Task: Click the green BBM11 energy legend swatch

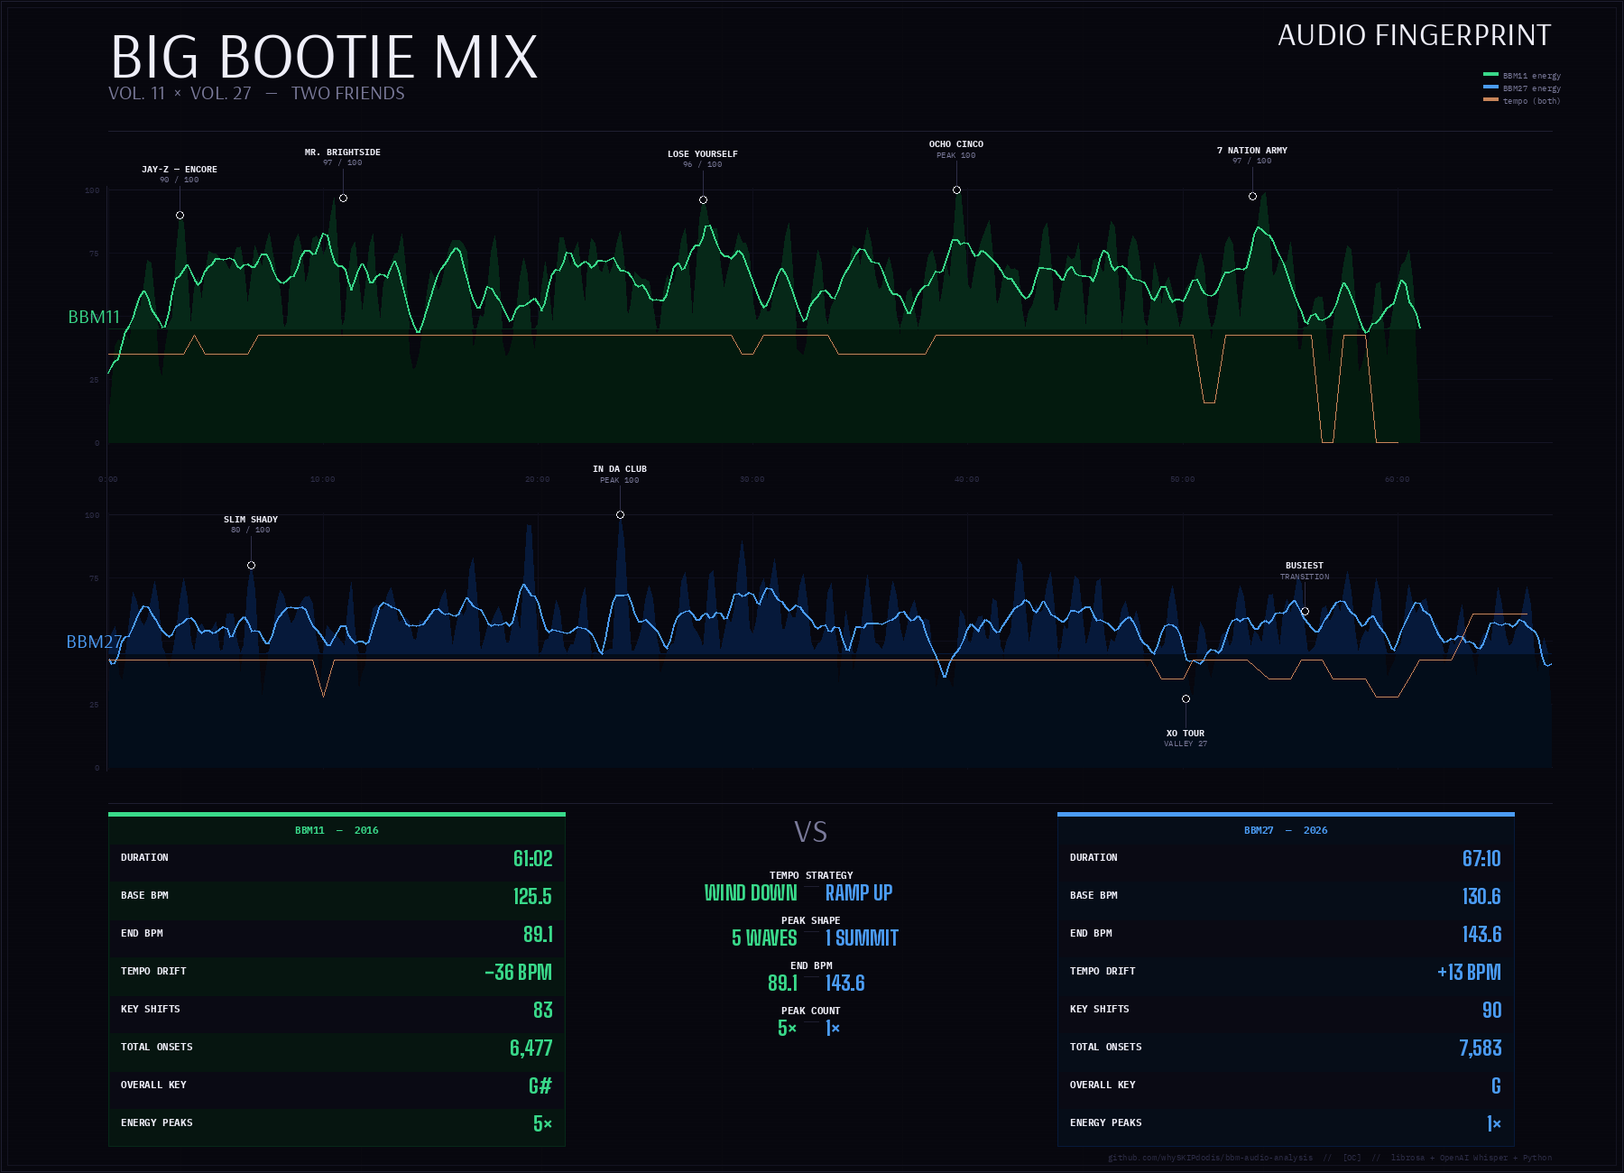Action: (1490, 75)
